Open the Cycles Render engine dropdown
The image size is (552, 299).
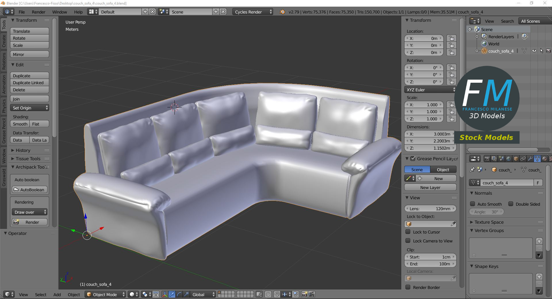coord(252,12)
